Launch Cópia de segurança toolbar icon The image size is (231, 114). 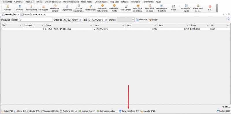[x=79, y=8]
